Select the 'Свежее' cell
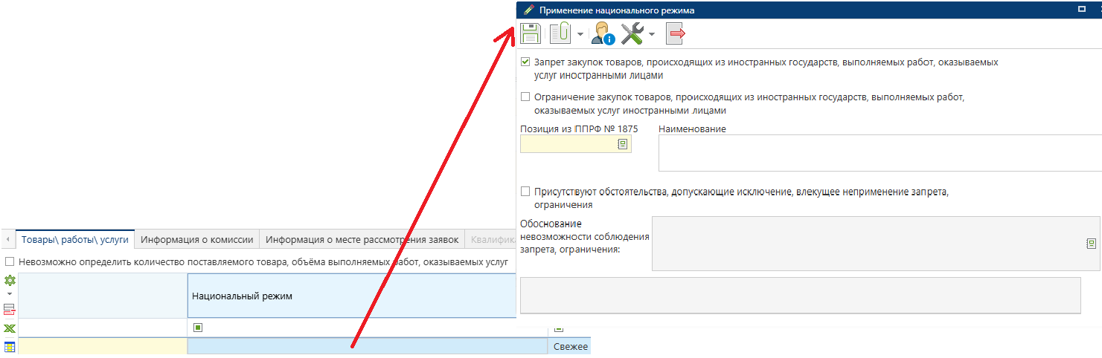Screen dimensions: 1102x358 tap(570, 347)
